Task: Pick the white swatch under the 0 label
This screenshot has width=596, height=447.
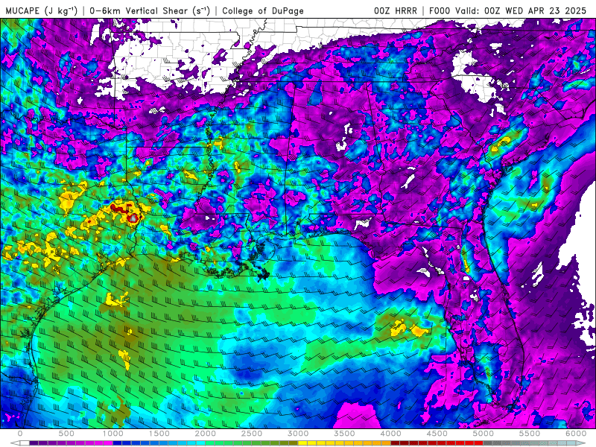Action: click(x=25, y=443)
